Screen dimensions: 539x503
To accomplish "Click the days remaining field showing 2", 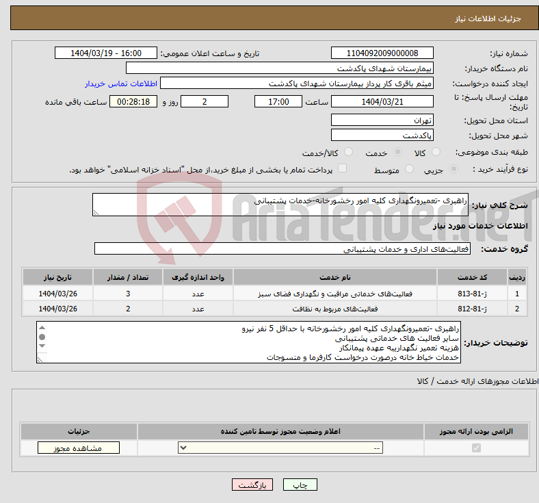I will tap(205, 101).
